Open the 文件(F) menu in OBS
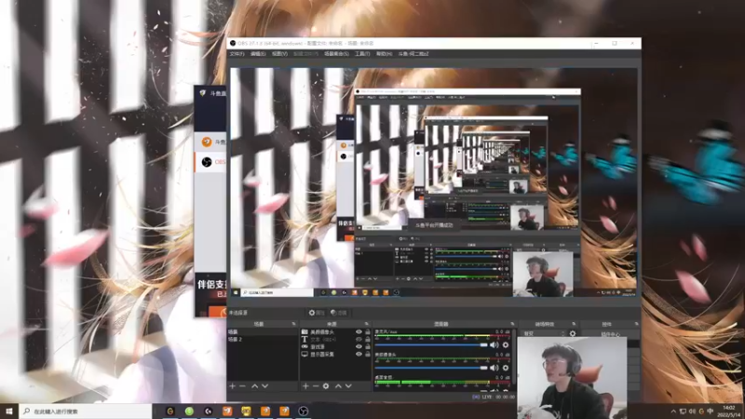Screen dimensions: 745x419 point(237,54)
